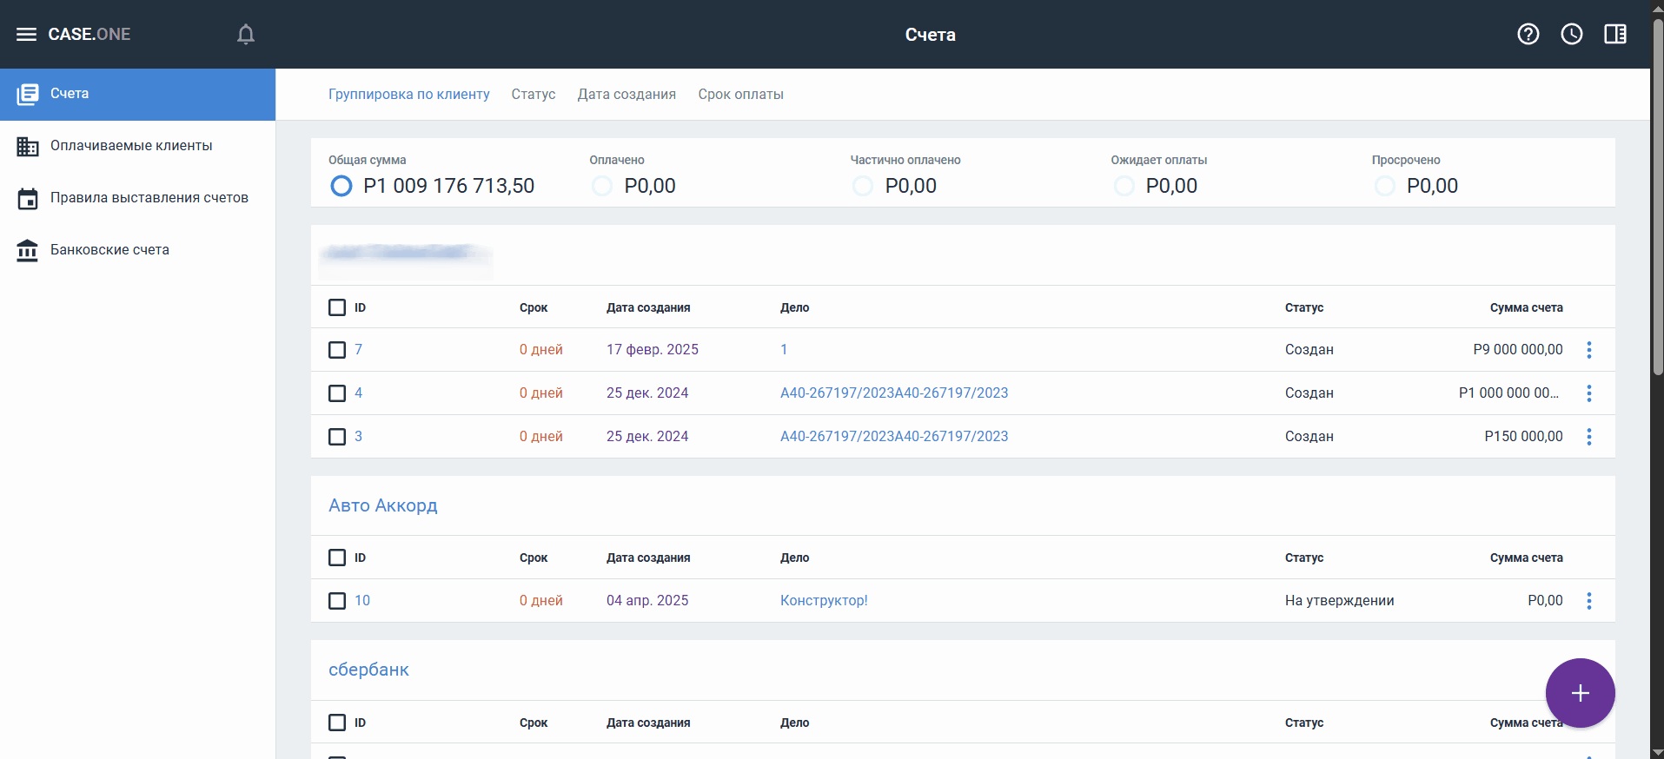This screenshot has height=759, width=1664.
Task: Click the clock timer icon in header
Action: [1571, 35]
